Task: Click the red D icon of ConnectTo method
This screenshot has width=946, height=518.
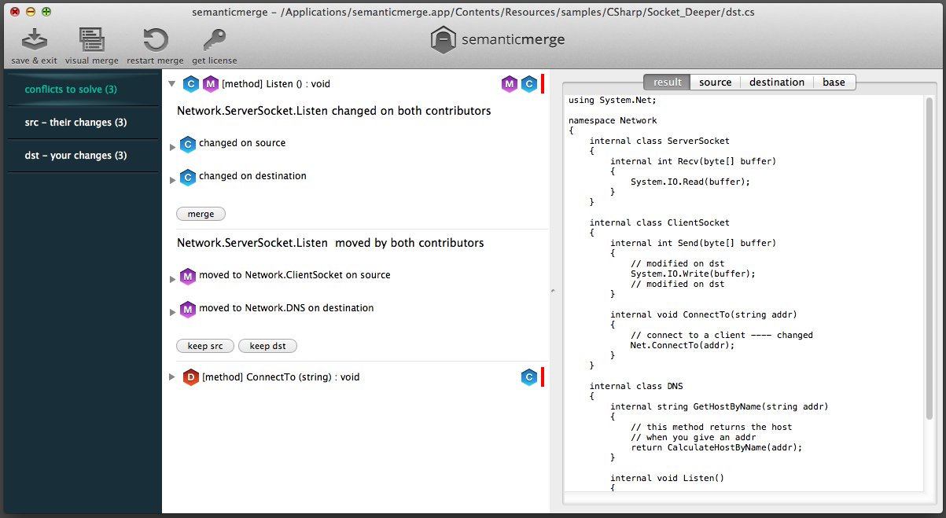Action: [190, 377]
